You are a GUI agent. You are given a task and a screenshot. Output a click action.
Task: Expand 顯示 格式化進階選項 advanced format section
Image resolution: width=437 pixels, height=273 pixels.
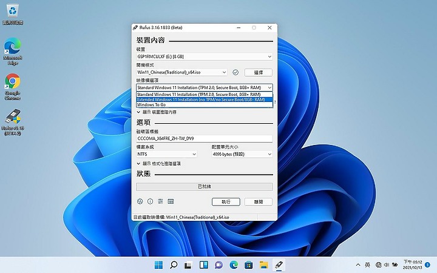coord(158,164)
